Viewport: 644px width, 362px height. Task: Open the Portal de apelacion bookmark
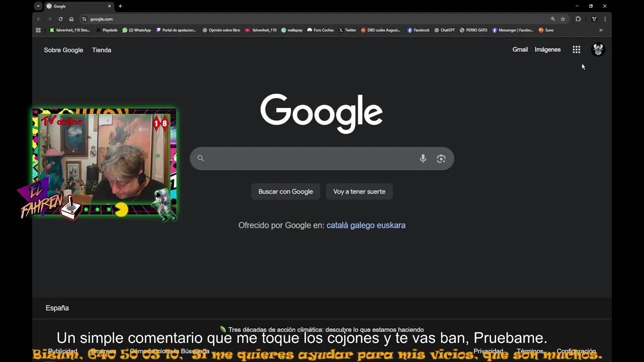(176, 30)
